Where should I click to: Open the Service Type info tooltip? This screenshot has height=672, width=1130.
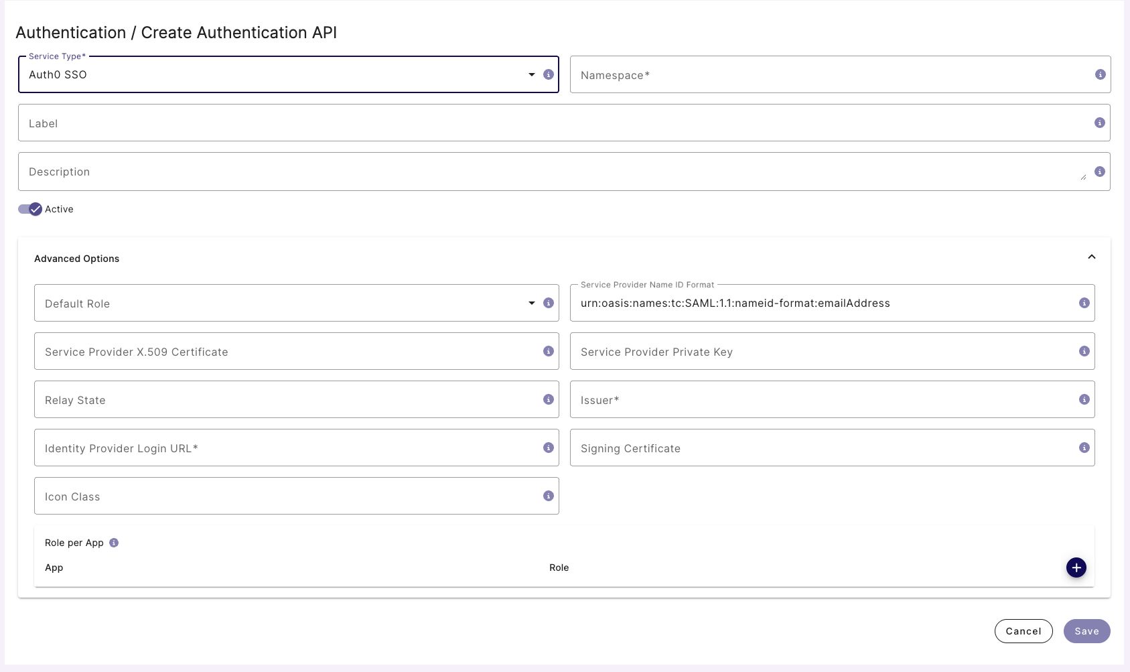click(549, 75)
